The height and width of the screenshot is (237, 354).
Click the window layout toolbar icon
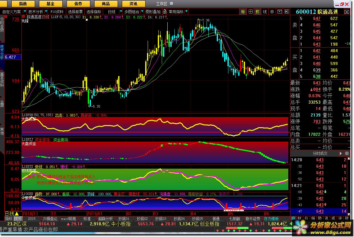click(x=279, y=12)
